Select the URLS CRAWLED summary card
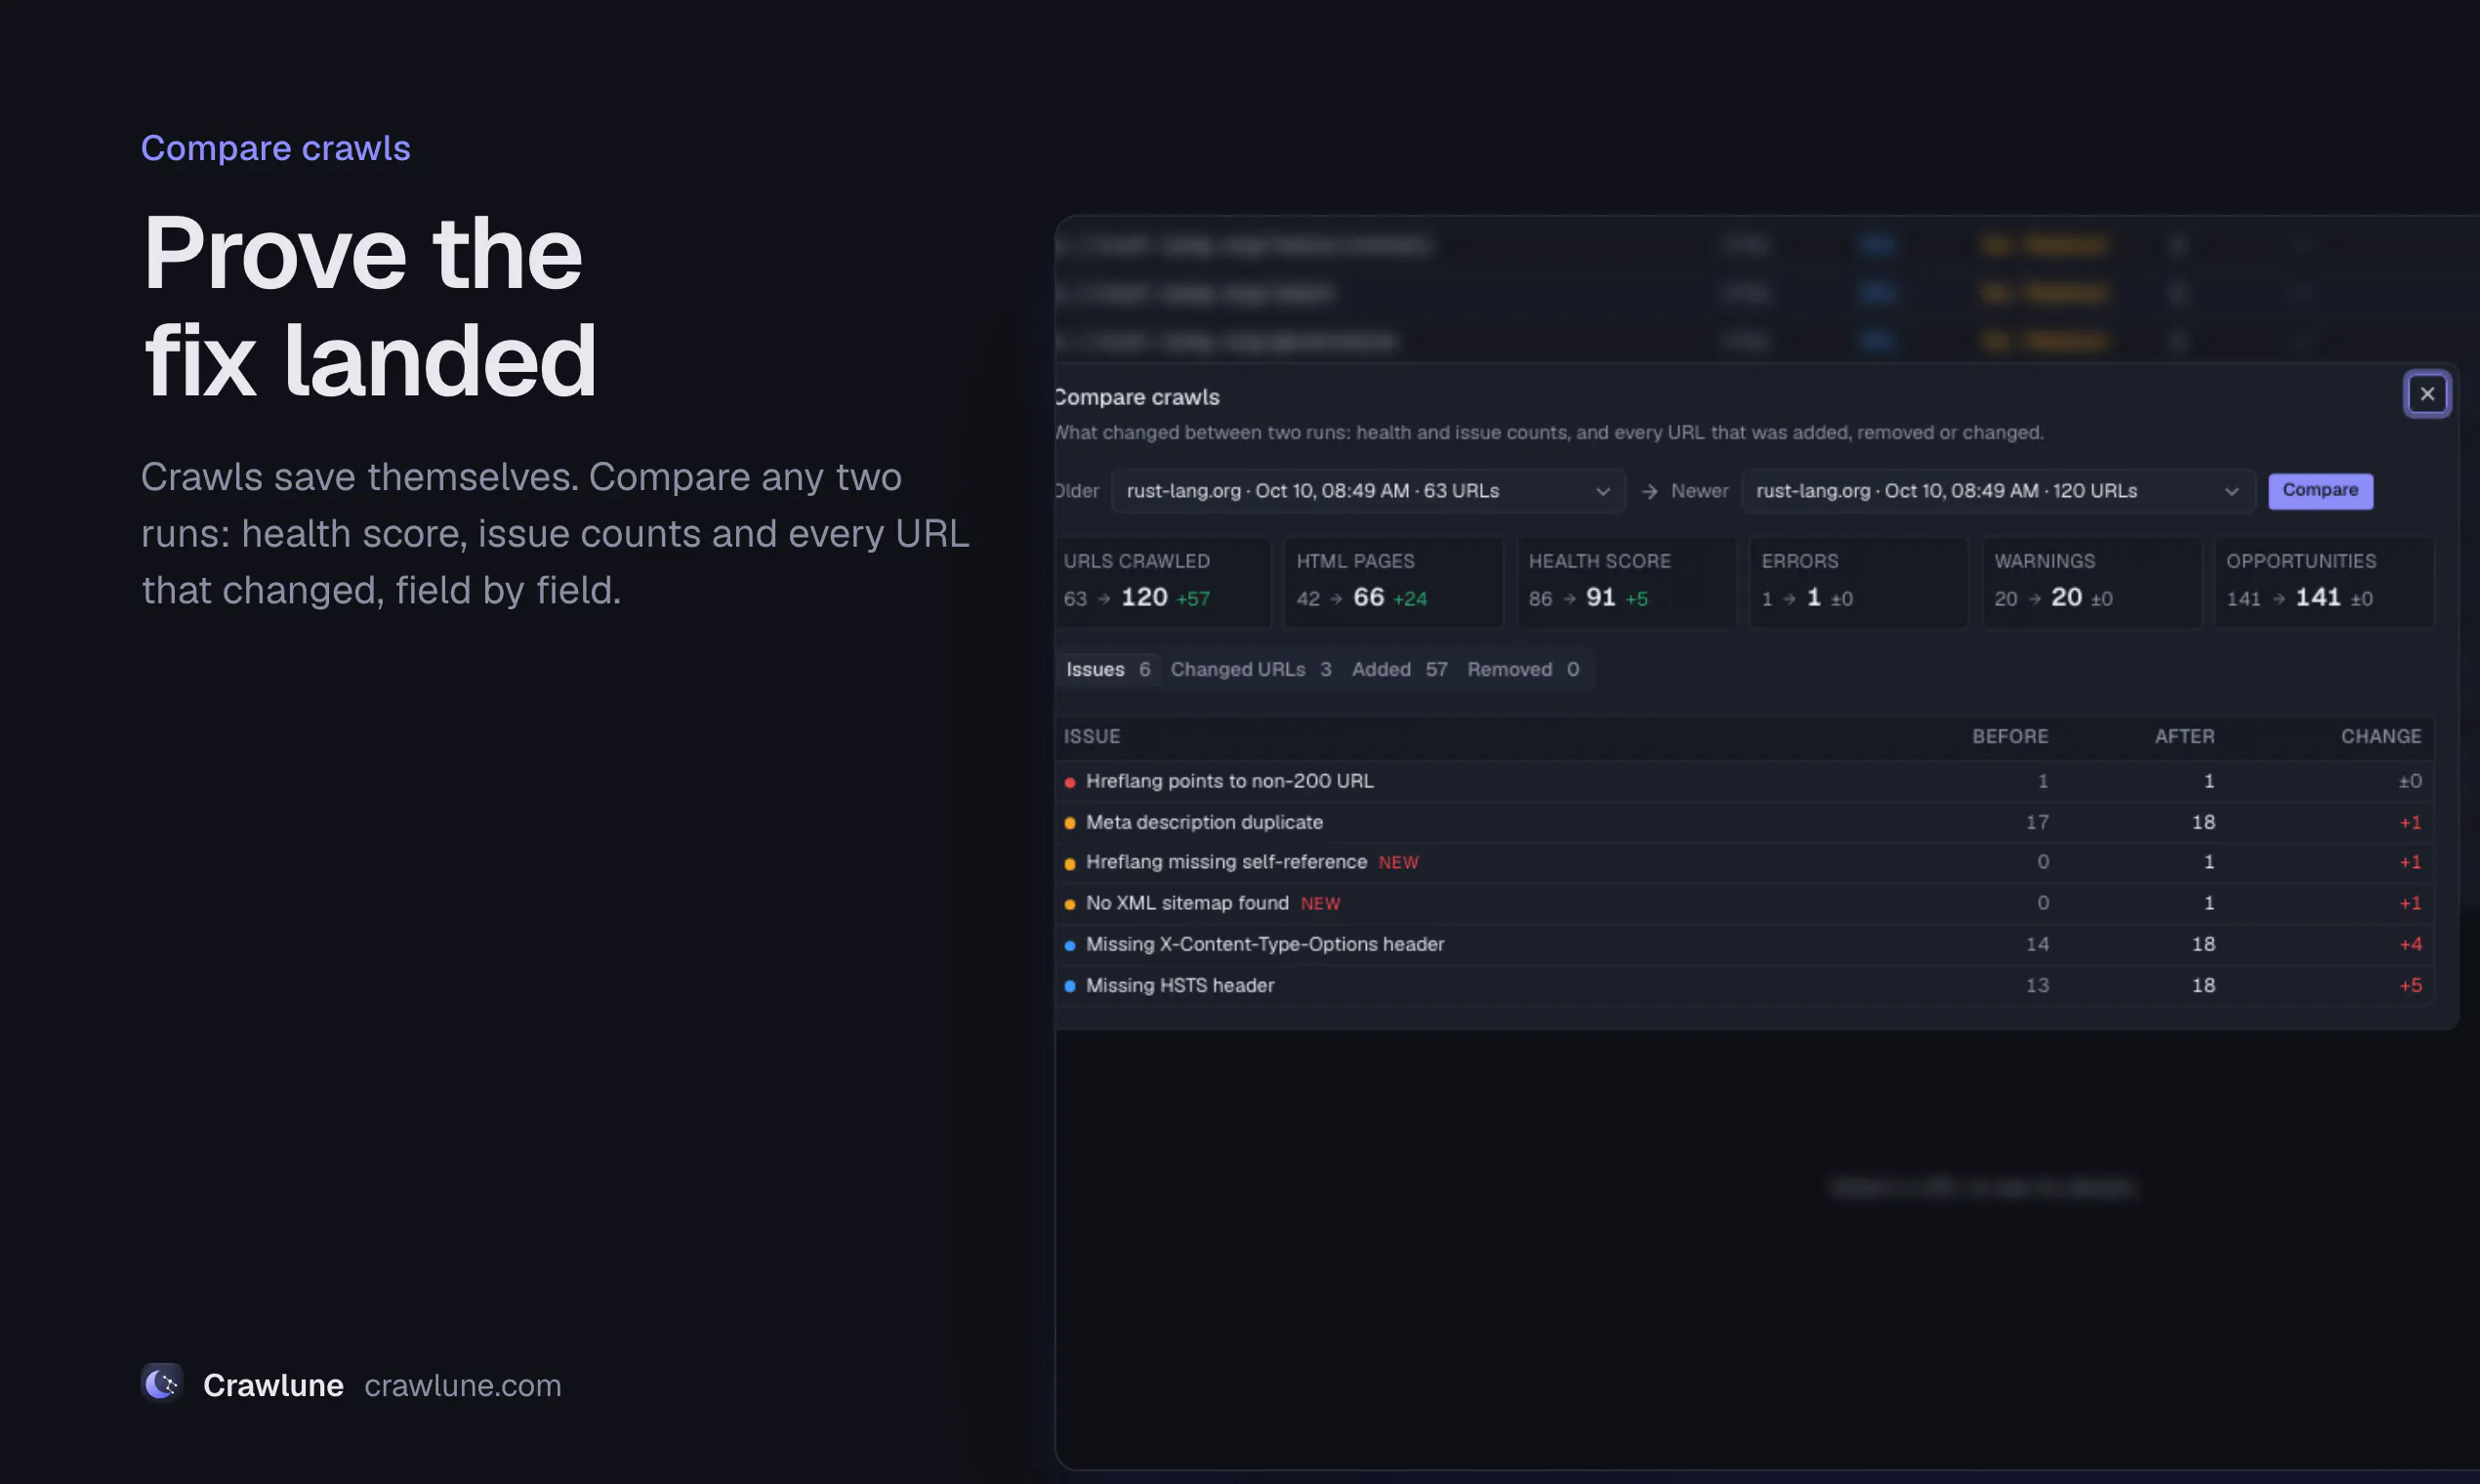Viewport: 2480px width, 1484px height. (x=1162, y=583)
